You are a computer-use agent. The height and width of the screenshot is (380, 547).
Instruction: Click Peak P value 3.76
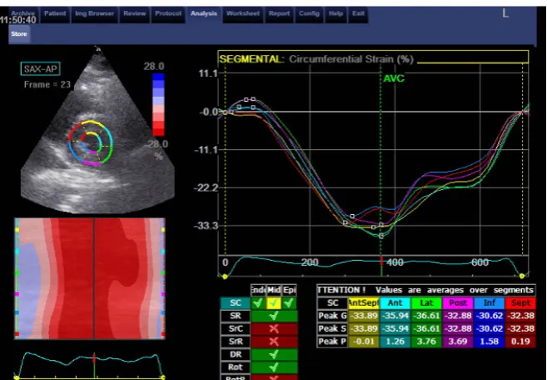(x=426, y=342)
